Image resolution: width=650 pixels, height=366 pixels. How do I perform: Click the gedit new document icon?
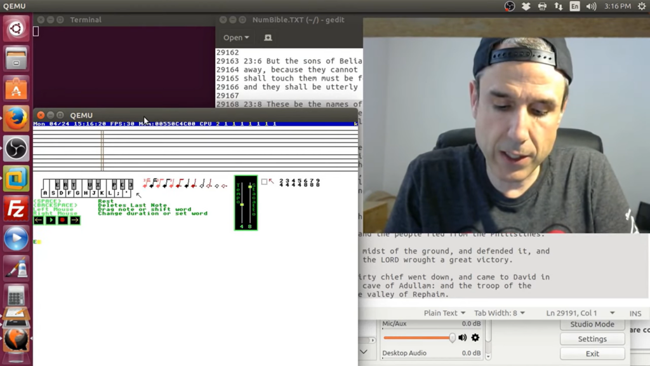point(268,37)
